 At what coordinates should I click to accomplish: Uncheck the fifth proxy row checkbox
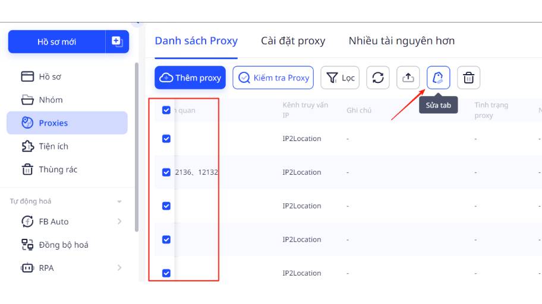pyautogui.click(x=166, y=273)
